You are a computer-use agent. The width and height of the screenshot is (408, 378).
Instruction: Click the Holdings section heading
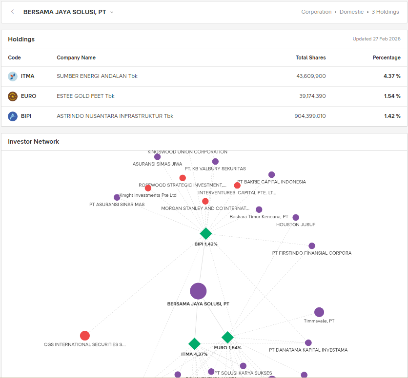tap(21, 39)
